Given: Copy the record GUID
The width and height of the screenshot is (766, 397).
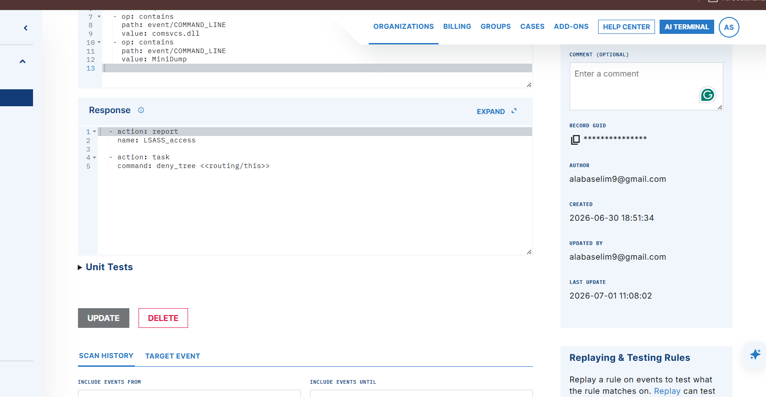Looking at the screenshot, I should (575, 139).
